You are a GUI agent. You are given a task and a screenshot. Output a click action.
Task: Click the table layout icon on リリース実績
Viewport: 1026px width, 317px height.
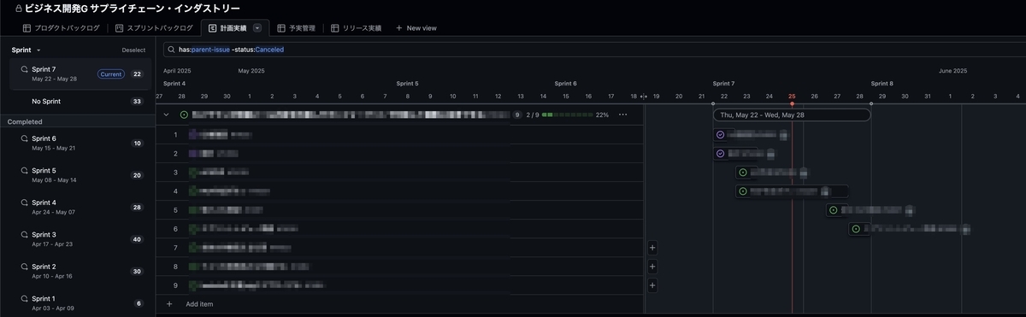[335, 28]
